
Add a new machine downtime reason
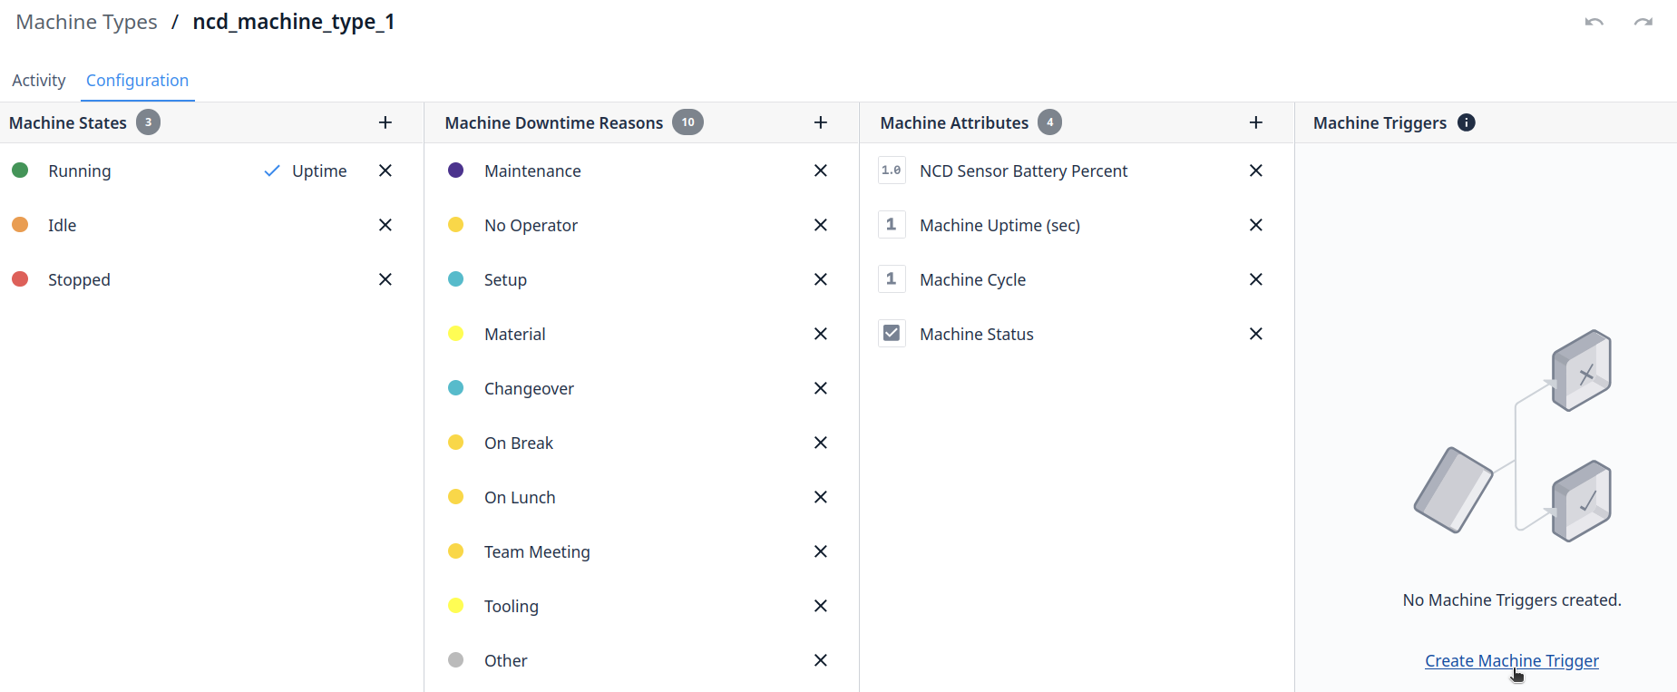pos(821,122)
